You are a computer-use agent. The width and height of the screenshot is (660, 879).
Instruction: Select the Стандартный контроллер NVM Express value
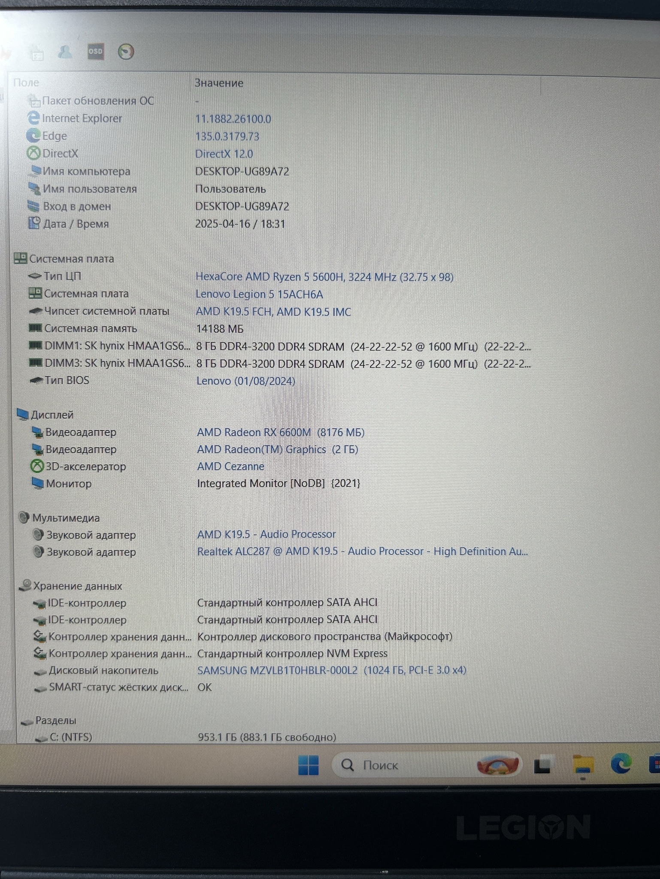coord(292,653)
